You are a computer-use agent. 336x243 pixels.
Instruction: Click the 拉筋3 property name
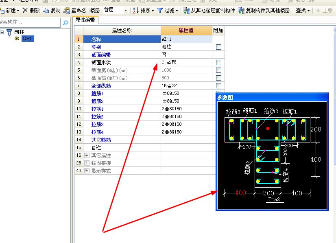point(98,124)
